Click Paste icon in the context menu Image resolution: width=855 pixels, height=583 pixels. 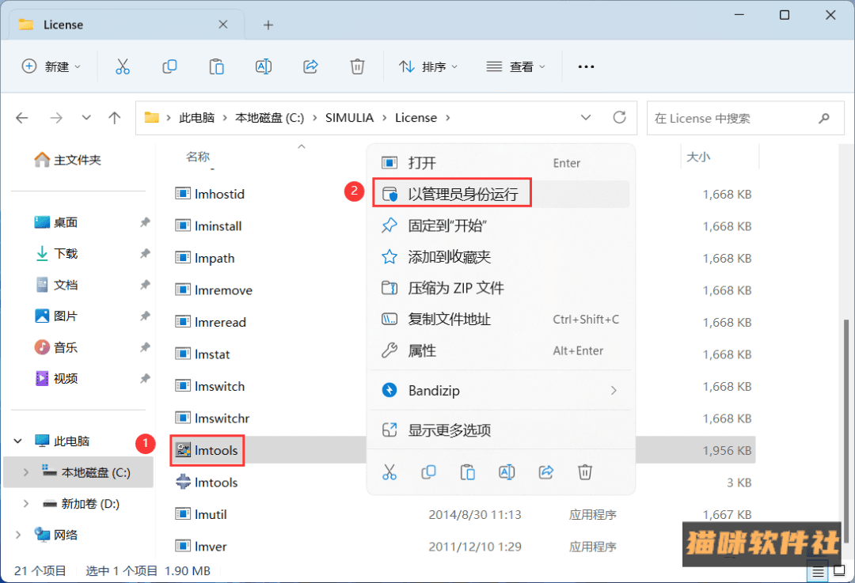(x=467, y=471)
